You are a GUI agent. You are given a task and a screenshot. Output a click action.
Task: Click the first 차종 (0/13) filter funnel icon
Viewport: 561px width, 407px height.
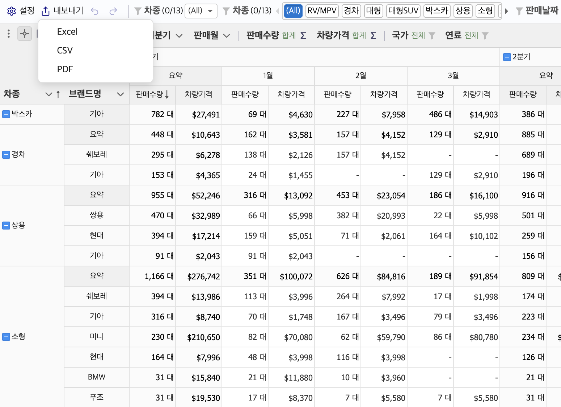[138, 11]
